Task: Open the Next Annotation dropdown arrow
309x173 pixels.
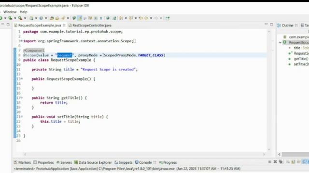Action: tap(126, 18)
